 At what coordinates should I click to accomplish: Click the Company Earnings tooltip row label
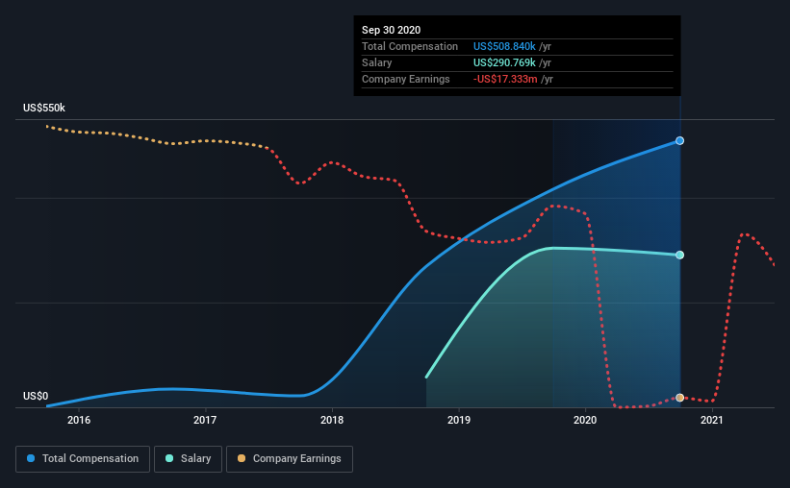(x=405, y=80)
